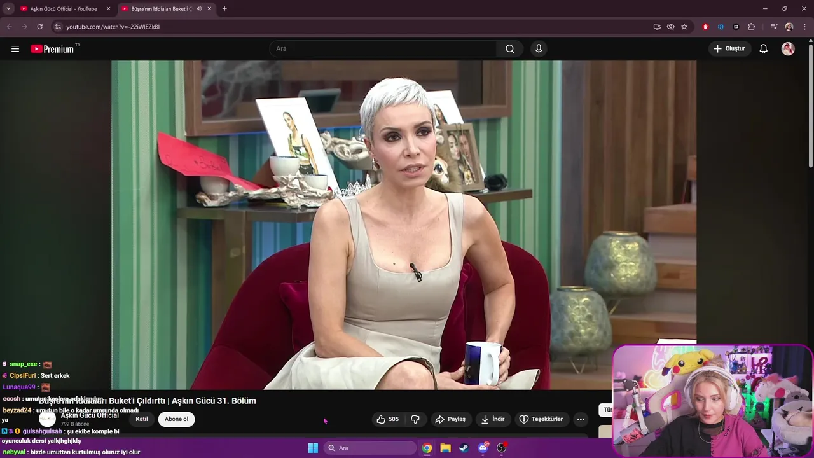814x458 pixels.
Task: Dislike the video with thumbs-down
Action: pos(415,419)
